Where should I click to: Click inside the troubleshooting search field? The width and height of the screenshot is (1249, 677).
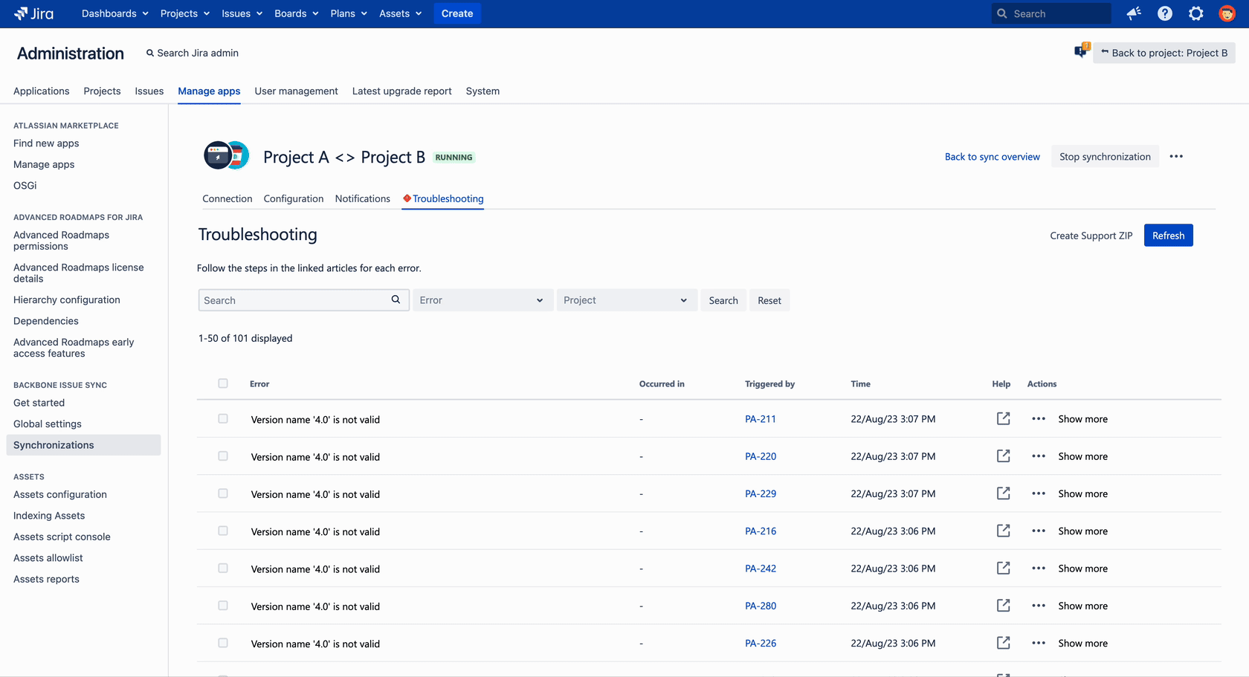pos(297,299)
